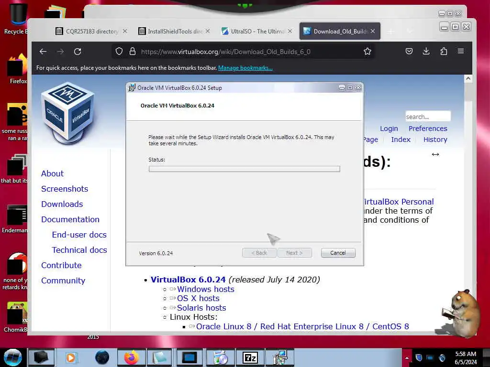Open Windows Media Player from taskbar
This screenshot has height=367, width=490.
pyautogui.click(x=71, y=357)
